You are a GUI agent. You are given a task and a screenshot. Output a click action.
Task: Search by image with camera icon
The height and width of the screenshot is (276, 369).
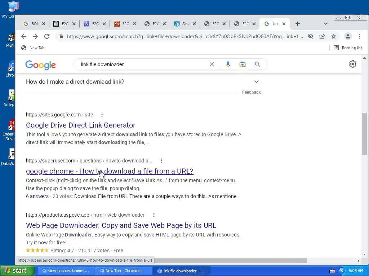[x=243, y=64]
